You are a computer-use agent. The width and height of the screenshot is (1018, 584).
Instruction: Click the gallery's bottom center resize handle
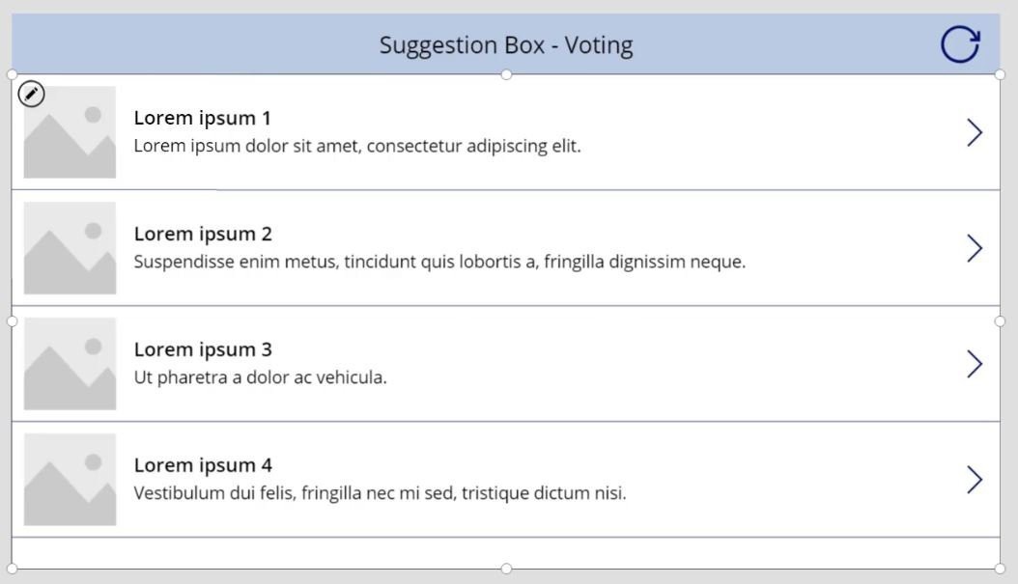506,570
